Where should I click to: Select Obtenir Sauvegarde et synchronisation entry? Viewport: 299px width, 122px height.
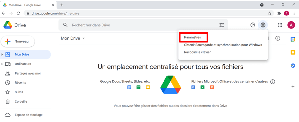223,45
